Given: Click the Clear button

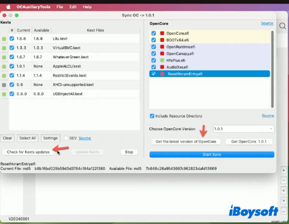Looking at the screenshot, I should click(x=7, y=138).
